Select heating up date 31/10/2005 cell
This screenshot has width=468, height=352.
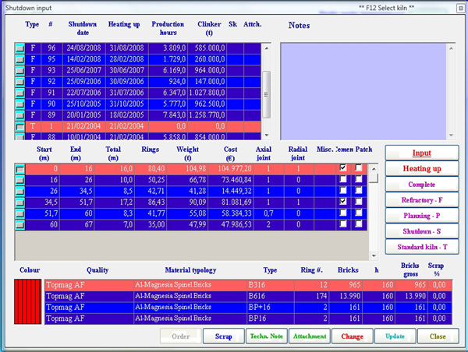127,104
